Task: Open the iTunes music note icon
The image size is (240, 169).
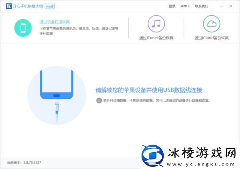Action: coord(156,24)
